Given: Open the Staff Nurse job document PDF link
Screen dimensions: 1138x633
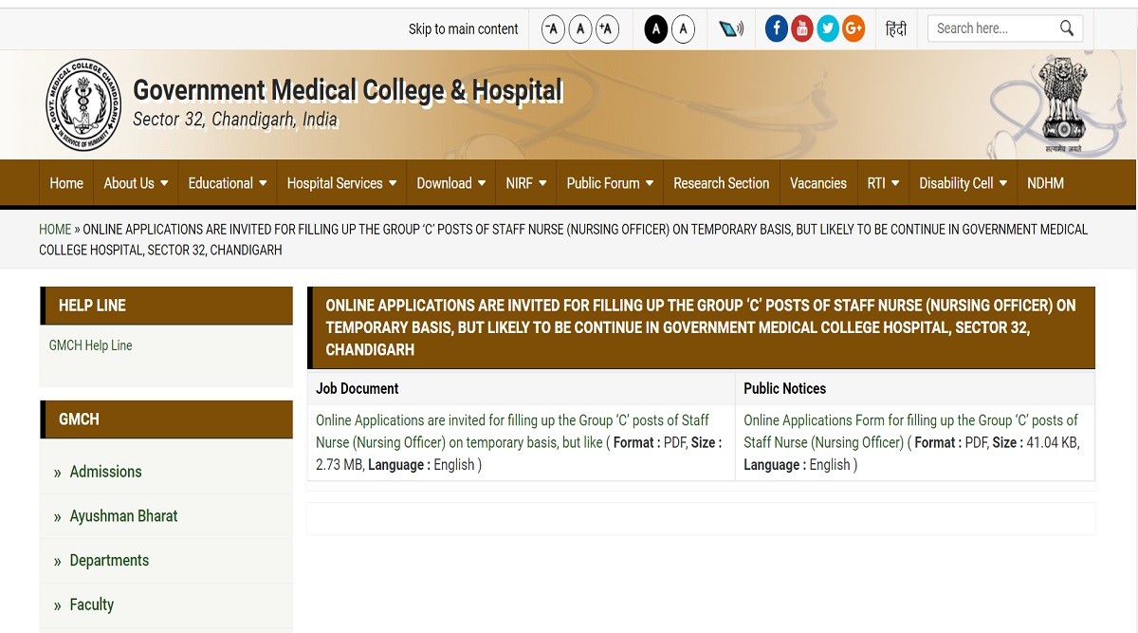Looking at the screenshot, I should pyautogui.click(x=512, y=431).
